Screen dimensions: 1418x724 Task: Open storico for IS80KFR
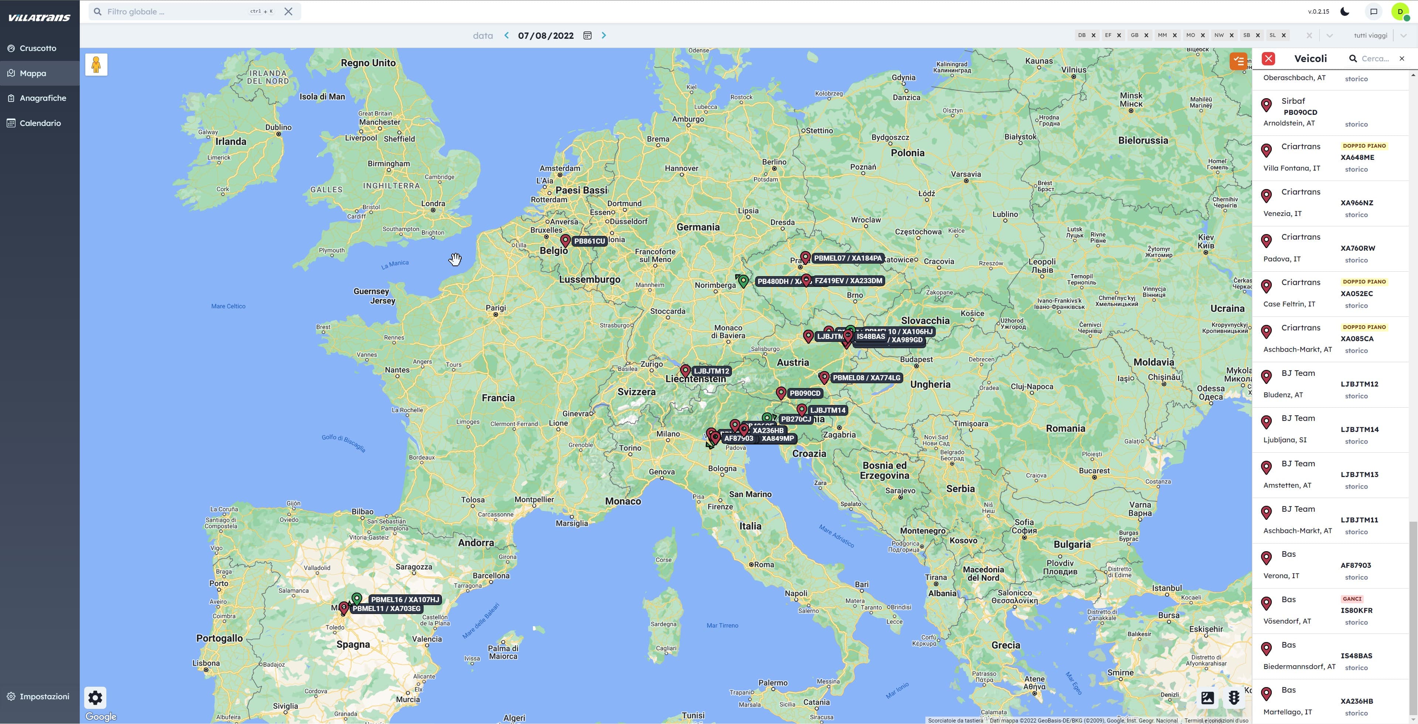pyautogui.click(x=1356, y=623)
